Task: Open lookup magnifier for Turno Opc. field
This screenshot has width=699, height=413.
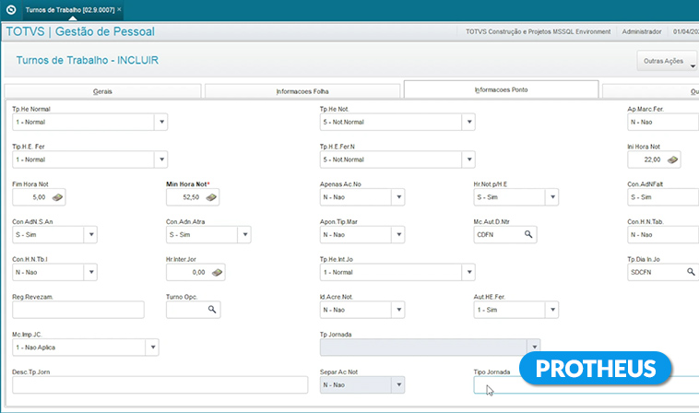Action: [212, 310]
